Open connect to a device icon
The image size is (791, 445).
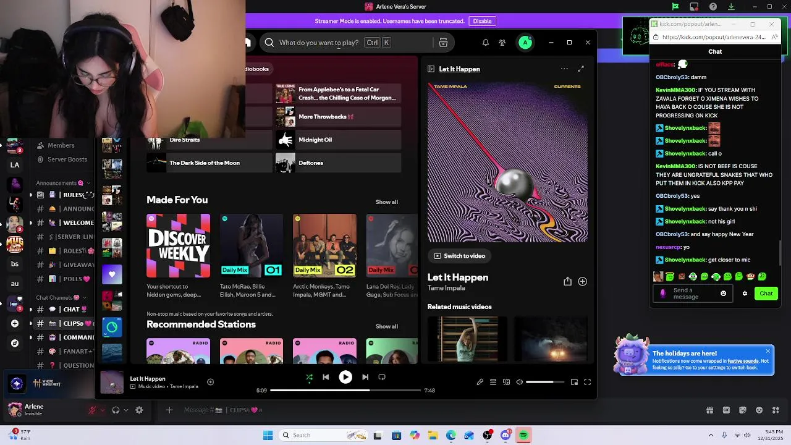pyautogui.click(x=507, y=382)
